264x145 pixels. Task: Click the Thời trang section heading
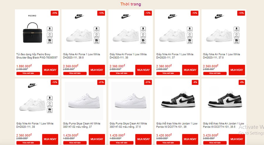(x=131, y=4)
